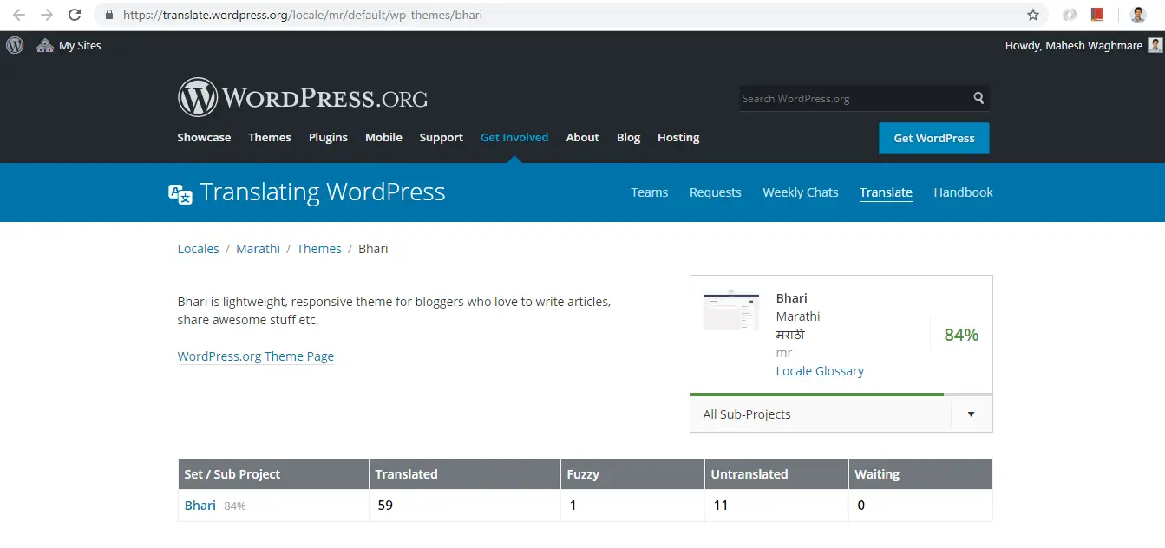This screenshot has height=548, width=1165.
Task: Go to the Teams section
Action: pos(650,192)
